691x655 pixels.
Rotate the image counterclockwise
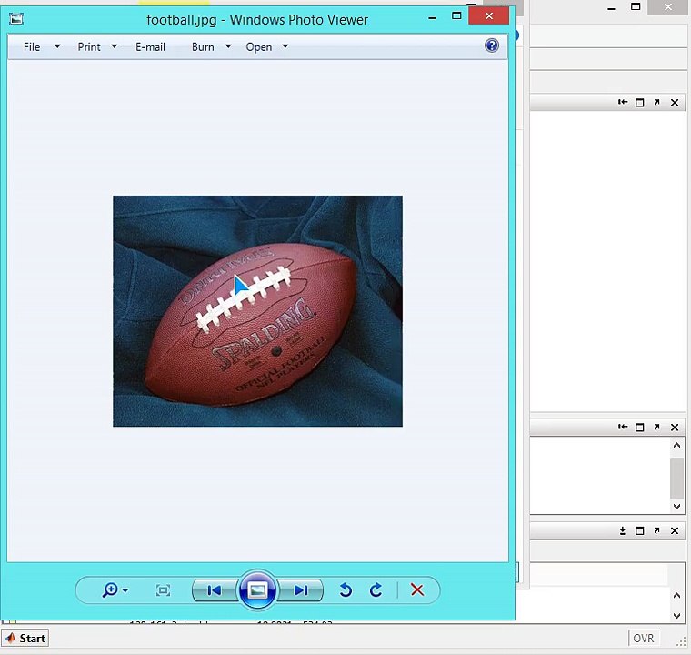coord(345,590)
